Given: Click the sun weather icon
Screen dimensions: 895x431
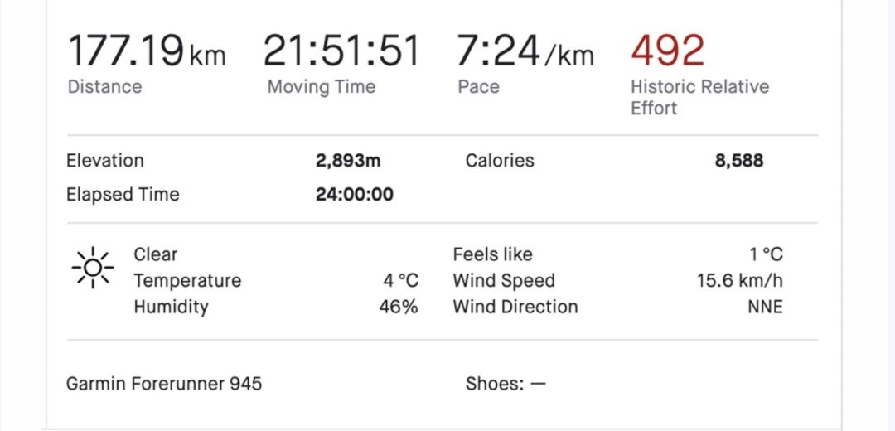Looking at the screenshot, I should click(x=93, y=268).
